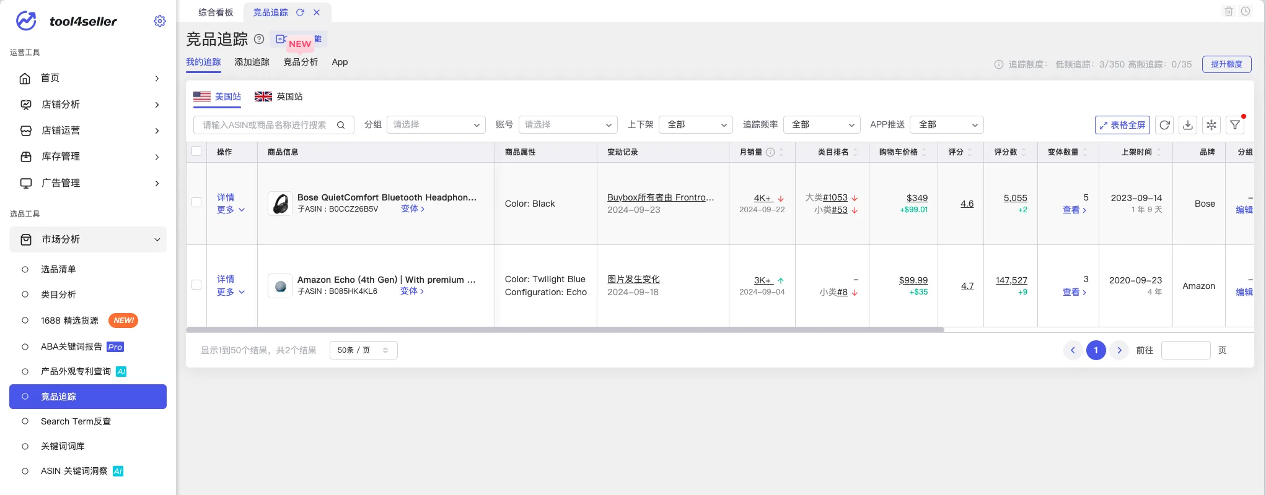Download the table data
Viewport: 1266px width, 495px height.
coord(1188,125)
